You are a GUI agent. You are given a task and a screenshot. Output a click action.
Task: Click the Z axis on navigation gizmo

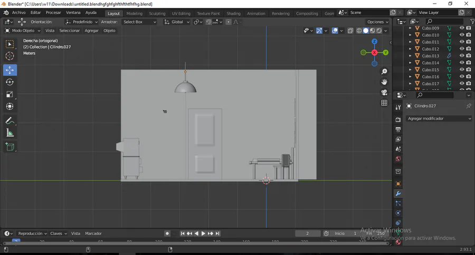374,42
